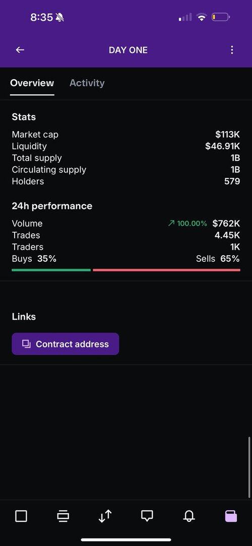This screenshot has height=546, width=252.
Task: Tap the green Buys percentage bar
Action: tap(51, 270)
